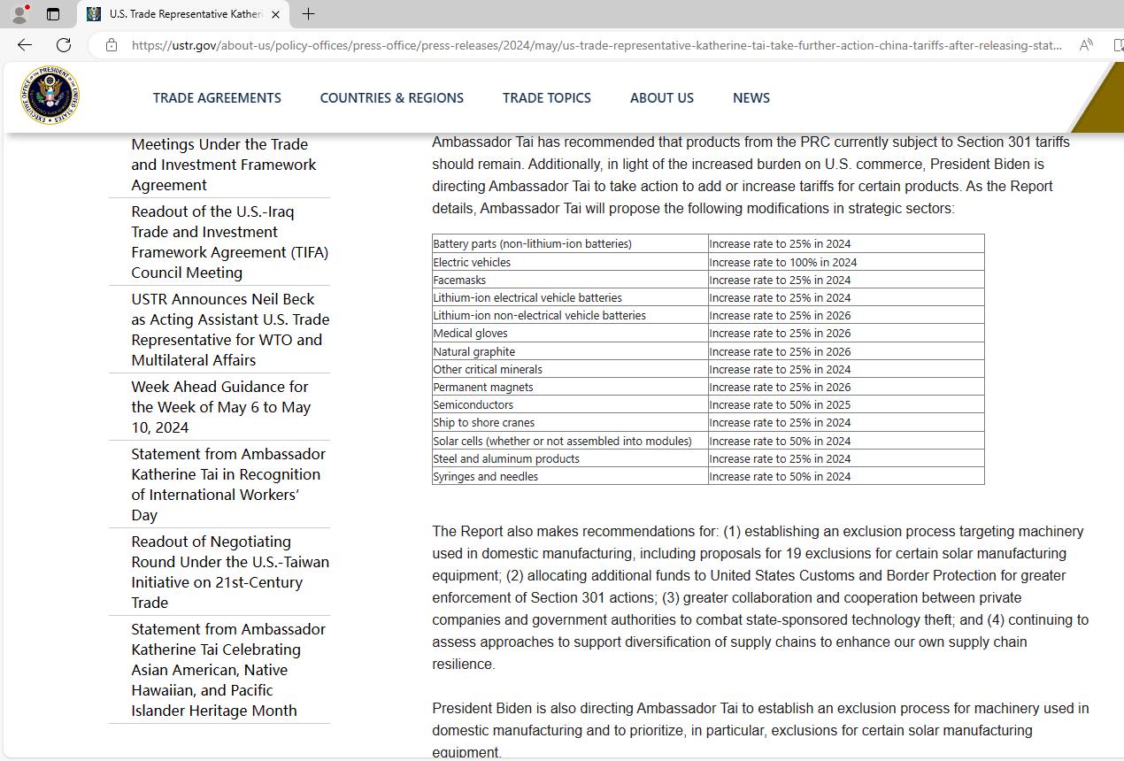Viewport: 1124px width, 761px height.
Task: Select the Battery parts (non-lithium-ion batteries) cell
Action: click(570, 243)
